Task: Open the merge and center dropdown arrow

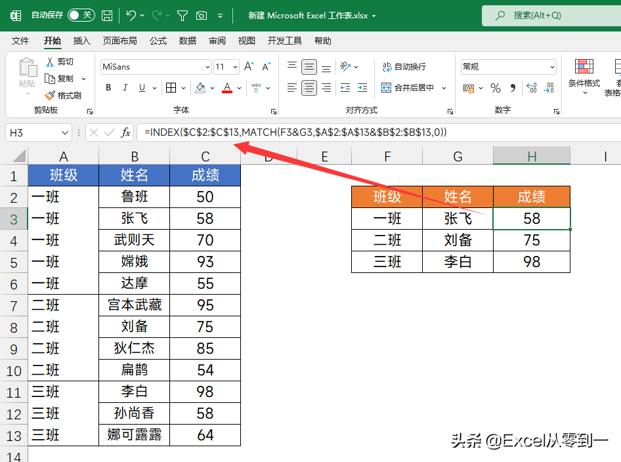Action: click(444, 88)
